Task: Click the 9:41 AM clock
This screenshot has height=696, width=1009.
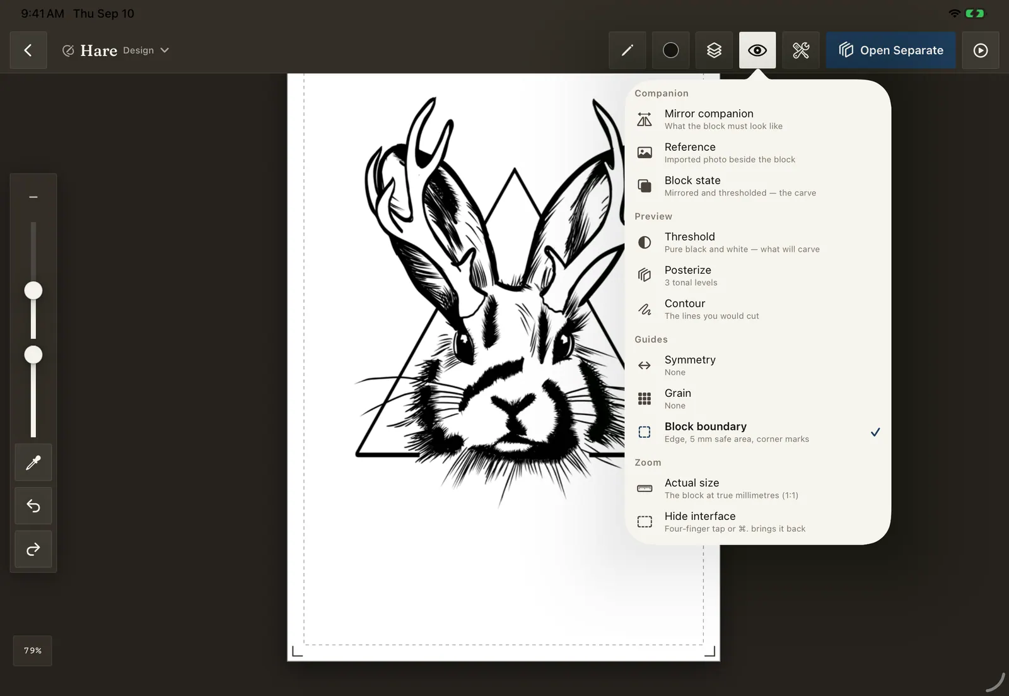Action: tap(42, 13)
